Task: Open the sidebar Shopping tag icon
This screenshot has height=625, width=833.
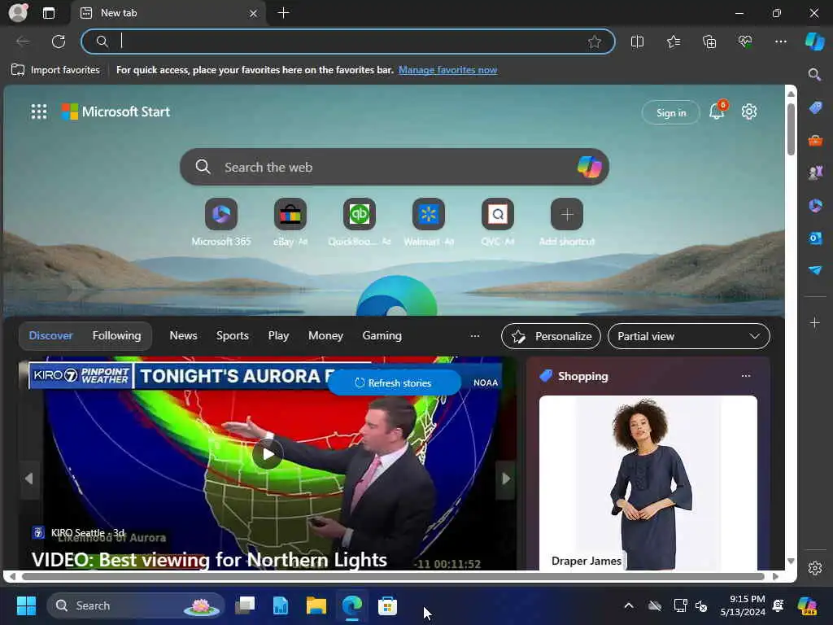Action: point(815,108)
